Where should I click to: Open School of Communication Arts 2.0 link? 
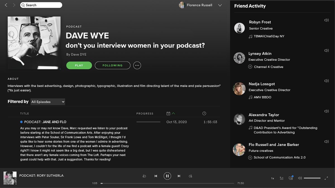coord(280,157)
